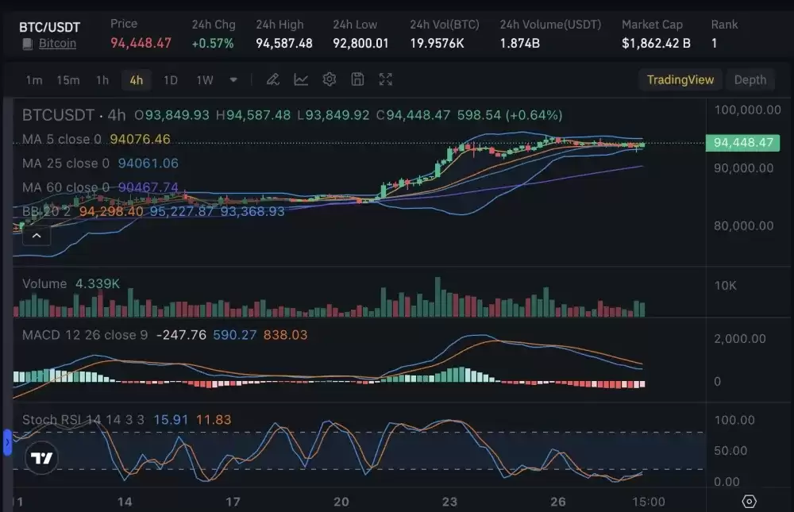Viewport: 794px width, 512px height.
Task: Expand the chart to fullscreen
Action: (385, 79)
